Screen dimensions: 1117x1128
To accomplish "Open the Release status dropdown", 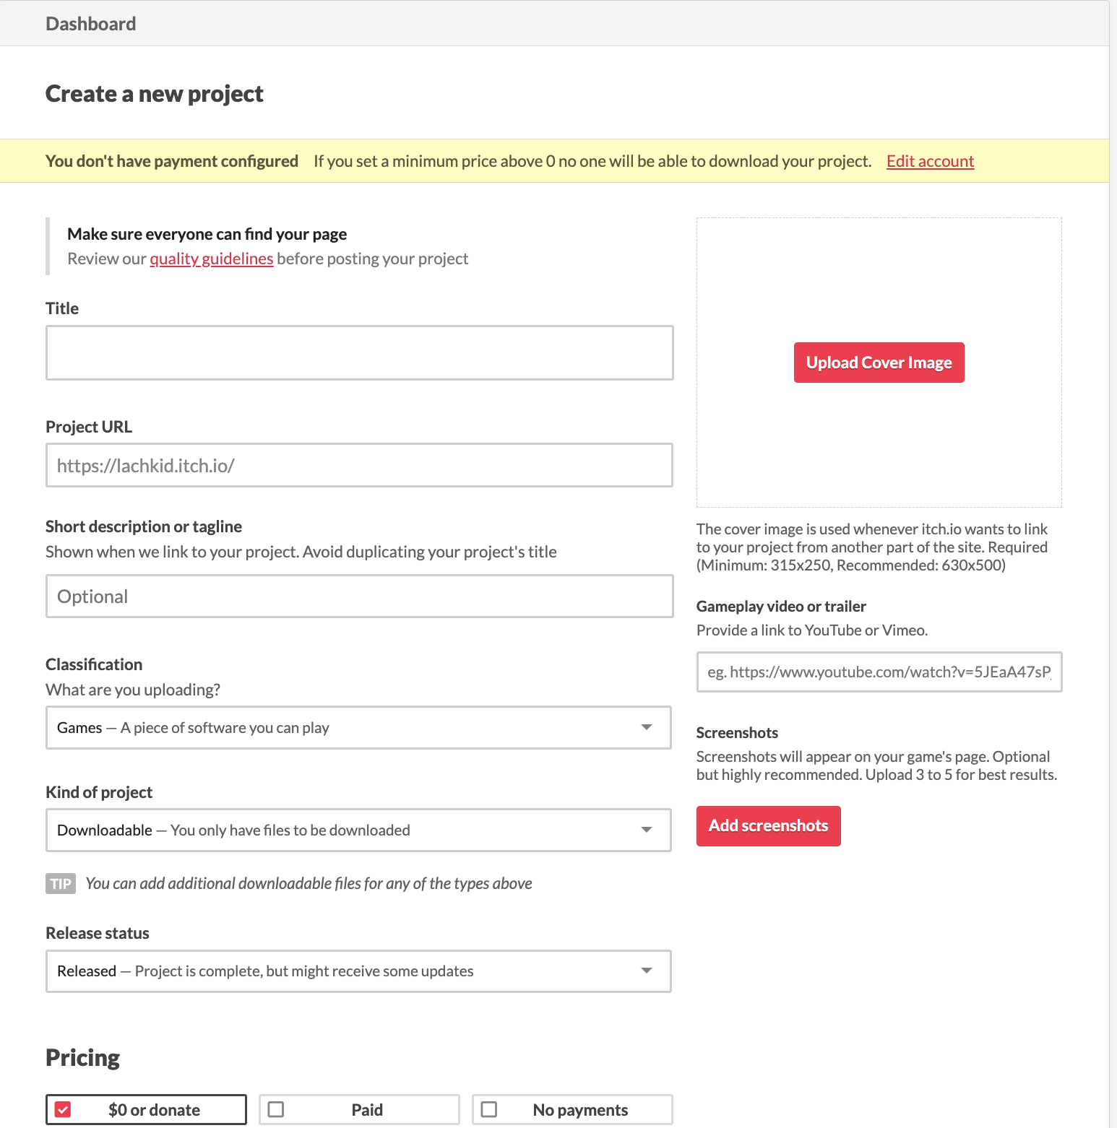I will pos(358,971).
